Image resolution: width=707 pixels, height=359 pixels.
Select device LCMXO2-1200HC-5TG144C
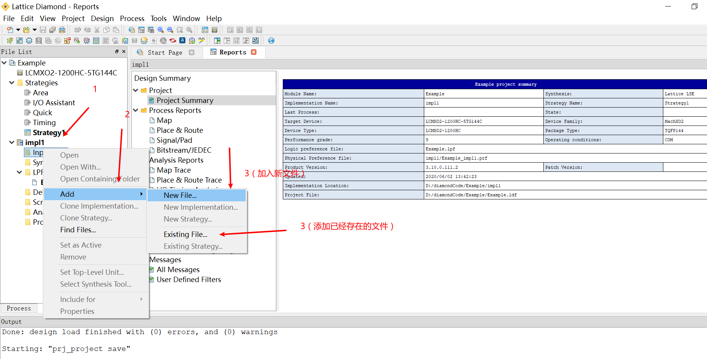pos(71,73)
